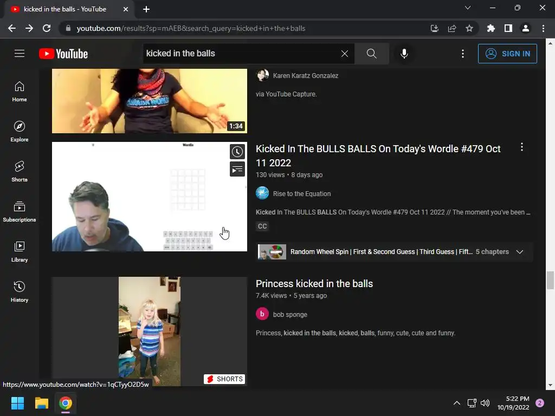This screenshot has width=555, height=416.
Task: Open volume control in system tray
Action: pyautogui.click(x=485, y=403)
